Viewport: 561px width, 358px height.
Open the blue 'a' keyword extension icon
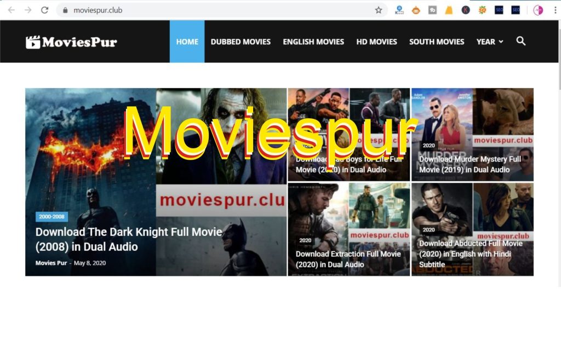(399, 10)
